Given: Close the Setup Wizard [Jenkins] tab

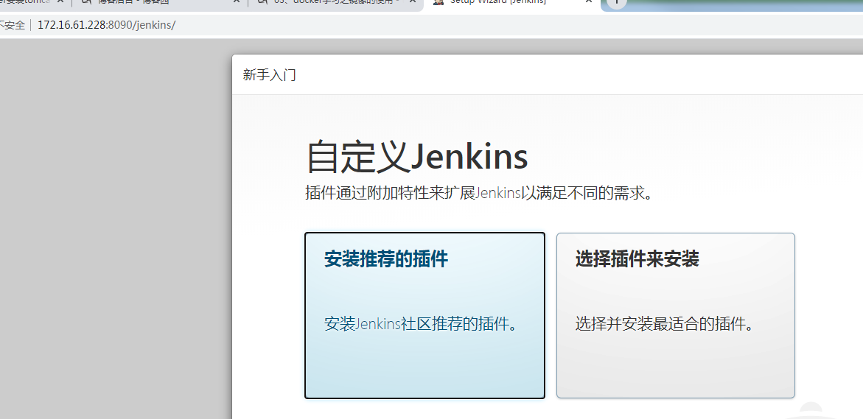Looking at the screenshot, I should [x=588, y=2].
